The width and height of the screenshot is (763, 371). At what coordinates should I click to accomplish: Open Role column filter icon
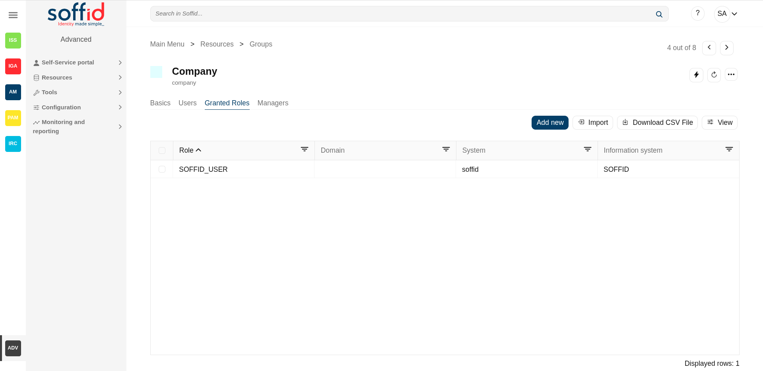pos(305,149)
